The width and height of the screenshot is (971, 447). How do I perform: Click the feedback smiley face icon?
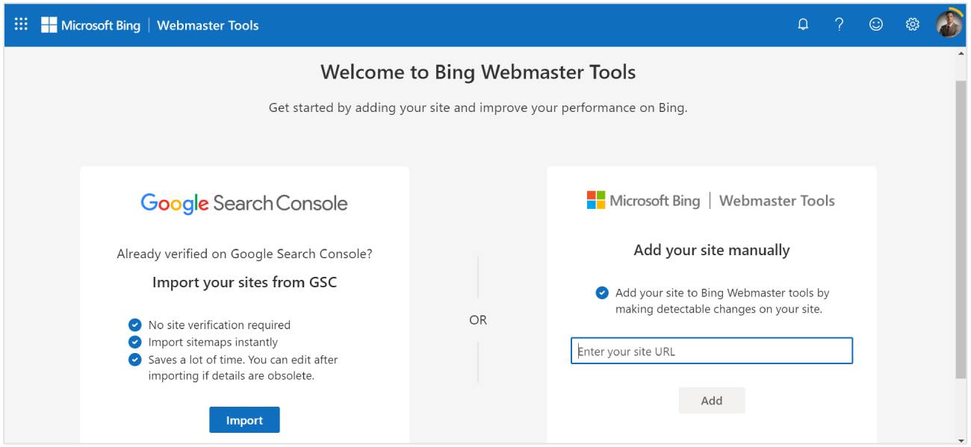(x=876, y=25)
